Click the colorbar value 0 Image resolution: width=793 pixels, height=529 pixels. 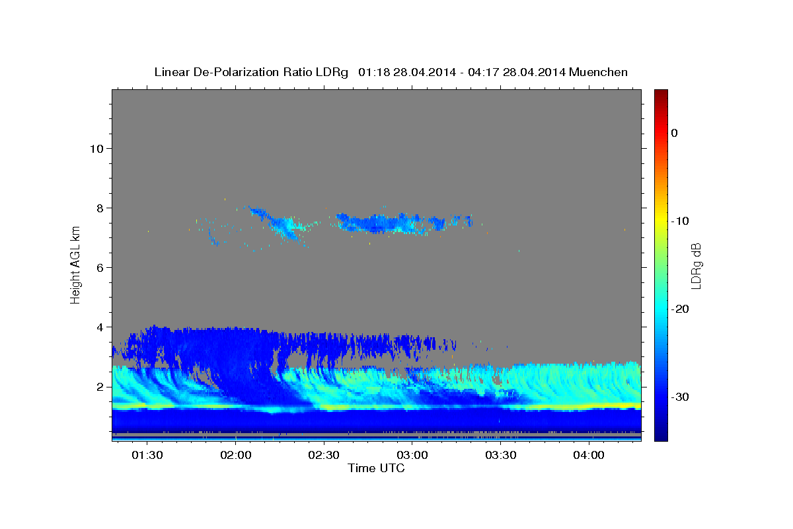click(675, 133)
